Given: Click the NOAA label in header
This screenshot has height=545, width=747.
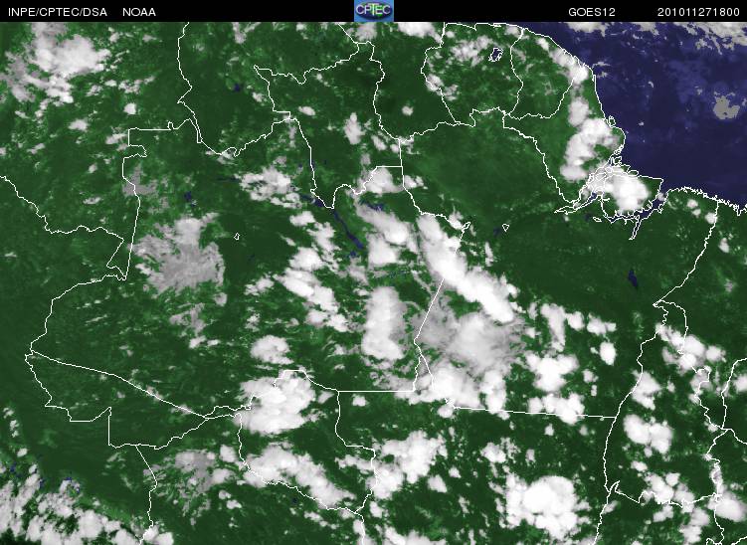Looking at the screenshot, I should pos(139,12).
